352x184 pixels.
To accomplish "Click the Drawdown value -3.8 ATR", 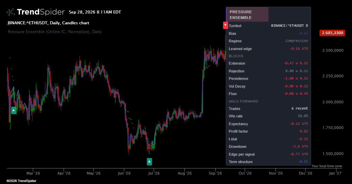I will [x=300, y=147].
